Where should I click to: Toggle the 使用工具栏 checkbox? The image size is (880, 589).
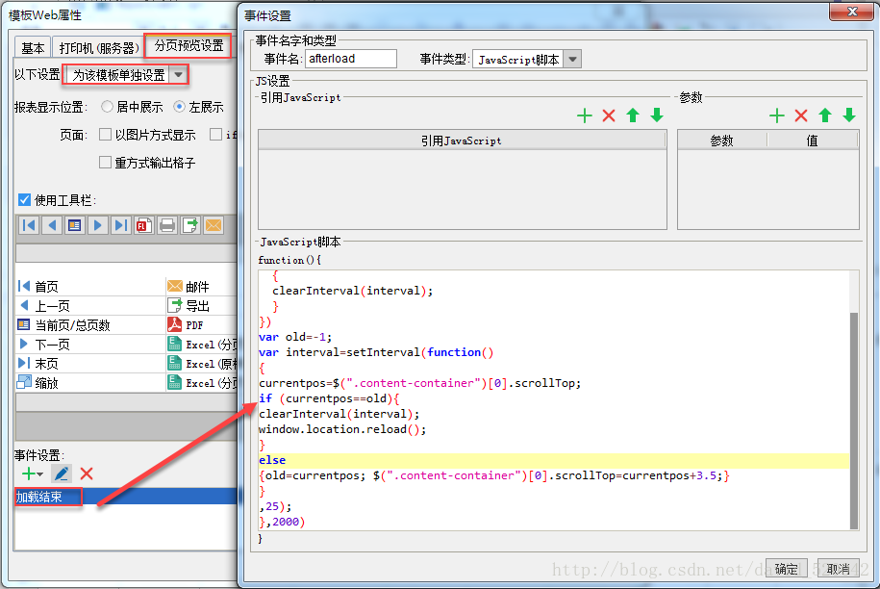[24, 199]
